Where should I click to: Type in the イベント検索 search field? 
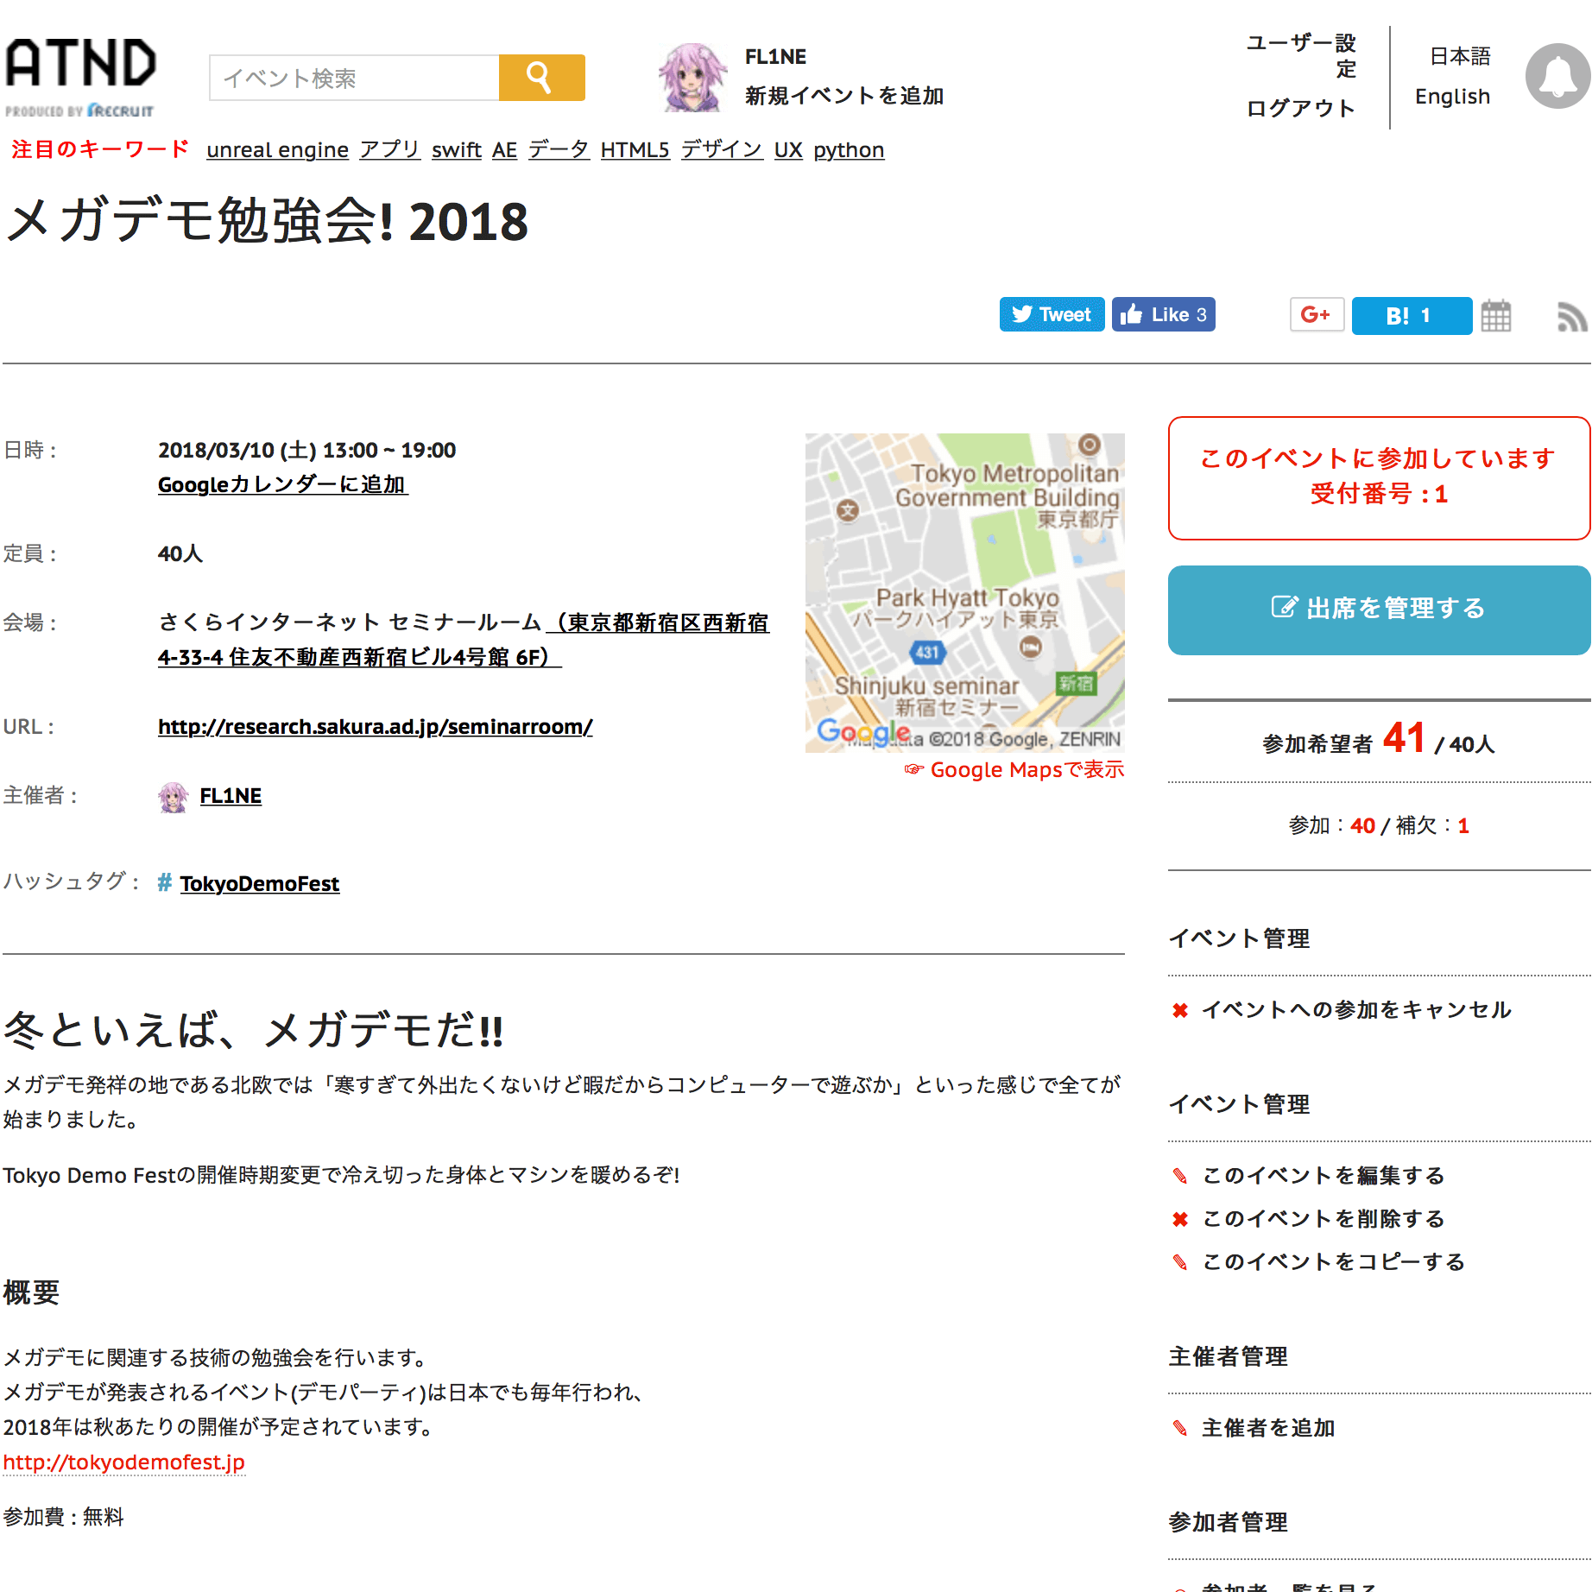click(354, 79)
